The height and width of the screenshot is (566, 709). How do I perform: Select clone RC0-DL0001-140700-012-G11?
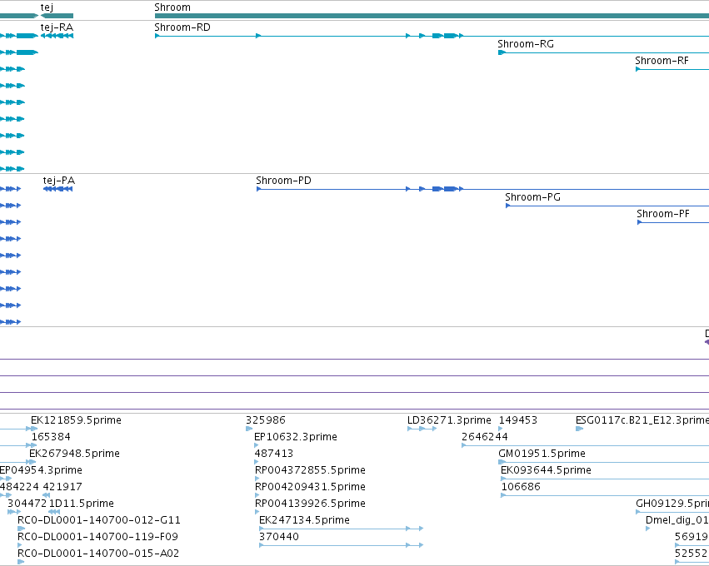(99, 520)
